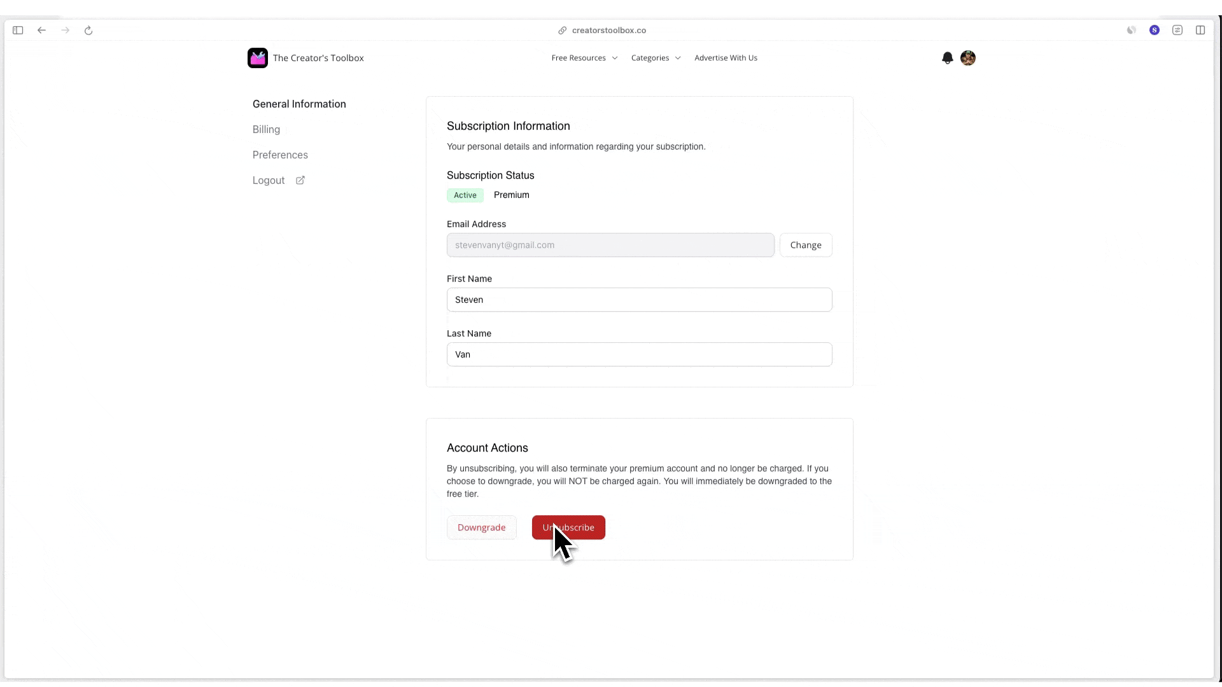Go back with browser back arrow
The image size is (1222, 687).
click(x=41, y=30)
